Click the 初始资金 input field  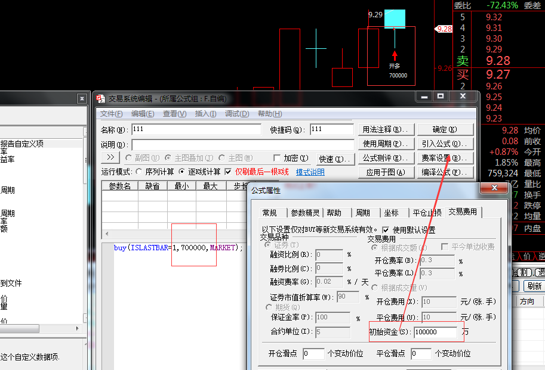click(435, 332)
